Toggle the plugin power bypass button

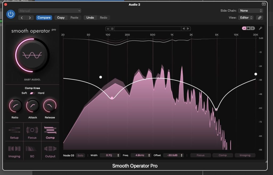click(x=11, y=14)
